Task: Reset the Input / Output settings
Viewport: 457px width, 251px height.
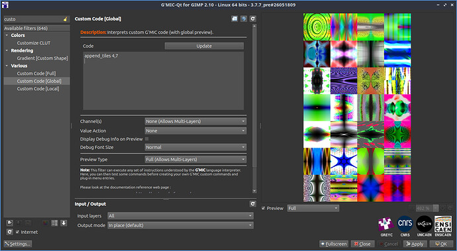Action: coord(253,204)
